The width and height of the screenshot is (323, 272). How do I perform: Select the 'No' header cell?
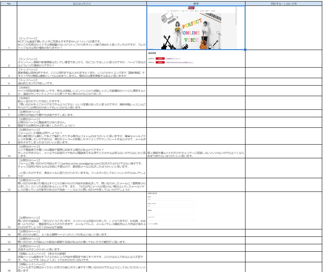pyautogui.click(x=9, y=4)
